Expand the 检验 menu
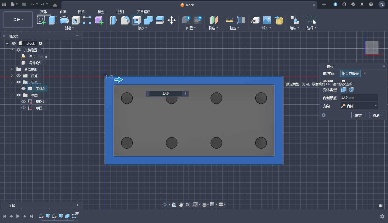The width and height of the screenshot is (388, 223). tap(234, 28)
